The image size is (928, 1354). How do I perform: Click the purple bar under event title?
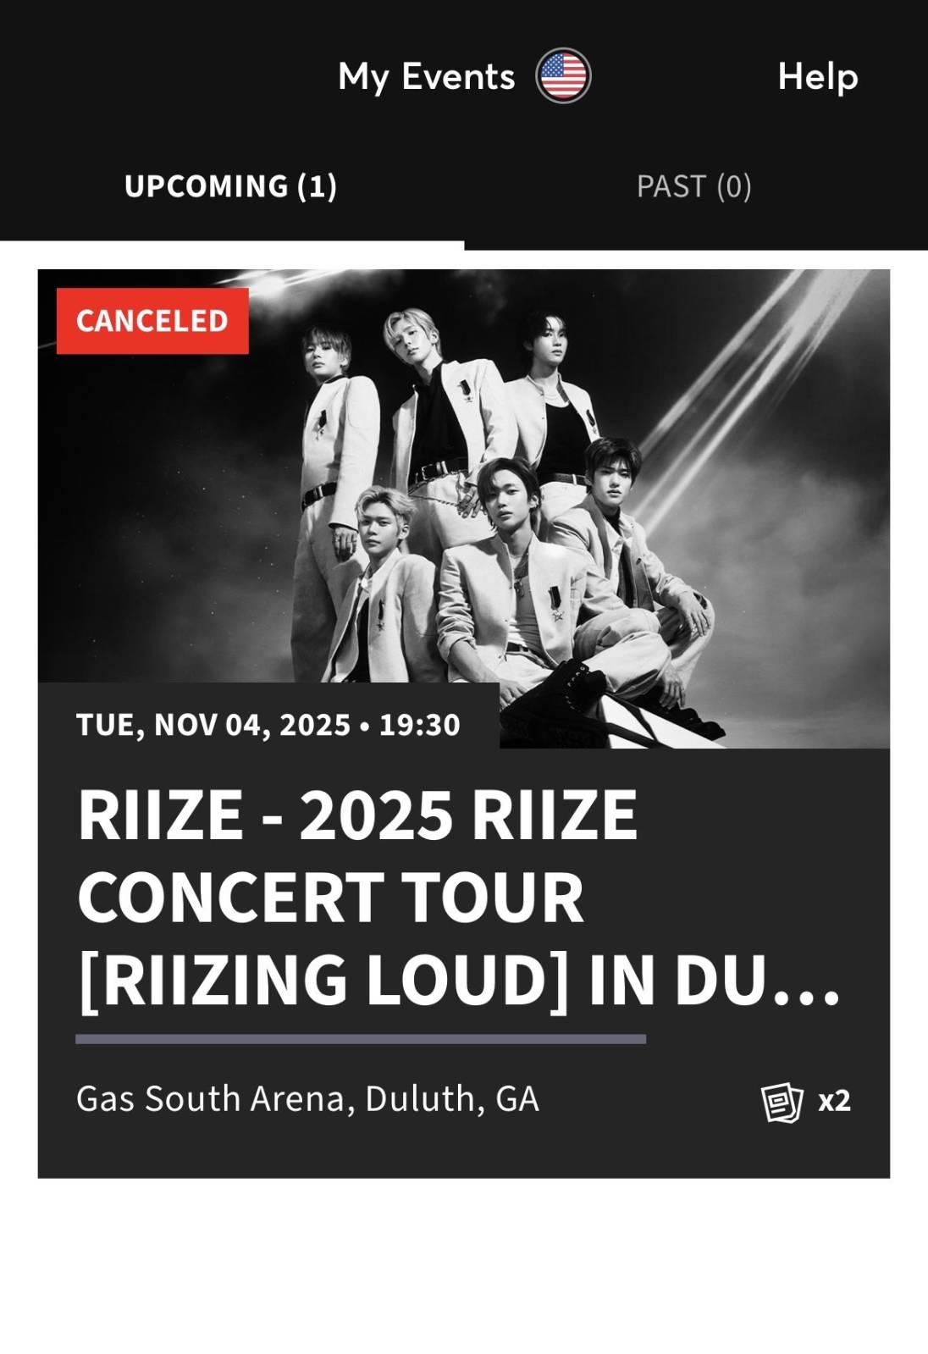click(361, 1039)
